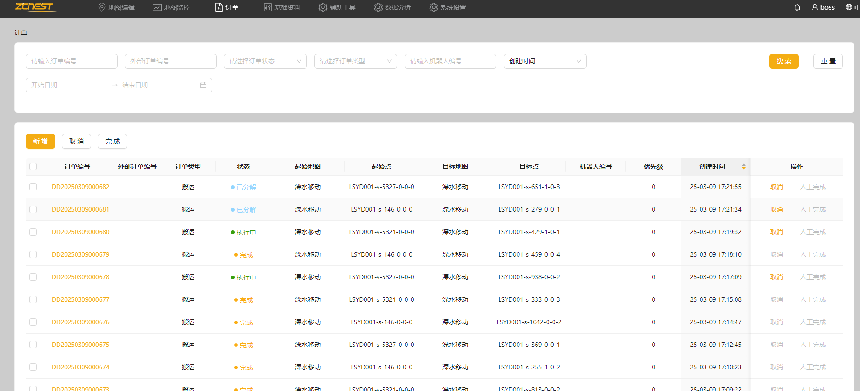The image size is (860, 391).
Task: Click the 重置 reset button
Action: [828, 61]
